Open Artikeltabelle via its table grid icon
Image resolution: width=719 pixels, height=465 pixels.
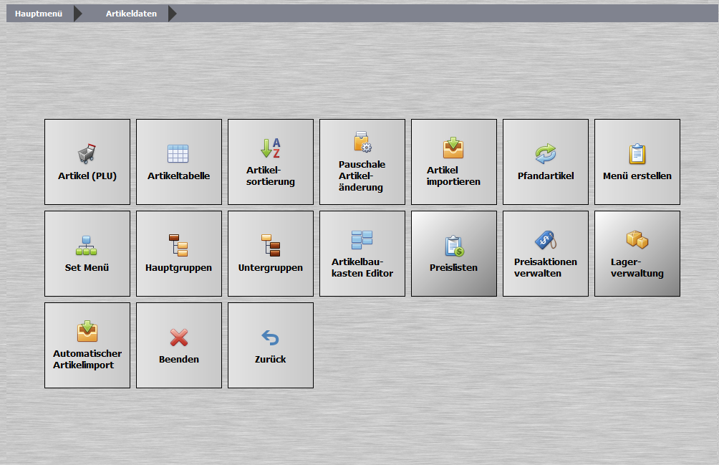coord(178,153)
